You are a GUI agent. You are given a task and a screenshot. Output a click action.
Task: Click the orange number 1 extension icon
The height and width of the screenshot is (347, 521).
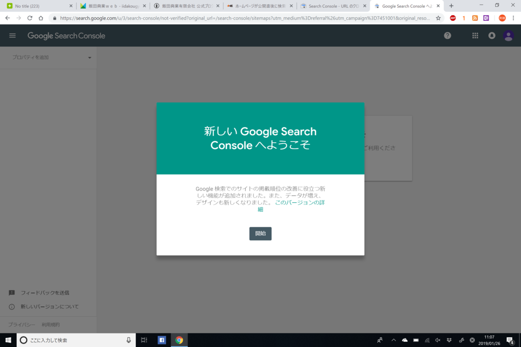coord(464,18)
